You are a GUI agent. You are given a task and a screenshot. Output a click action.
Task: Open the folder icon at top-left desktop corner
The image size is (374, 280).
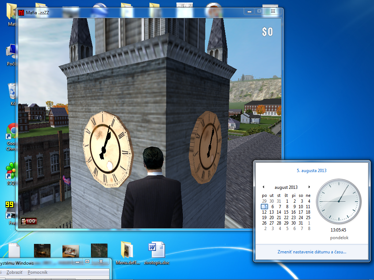click(11, 14)
